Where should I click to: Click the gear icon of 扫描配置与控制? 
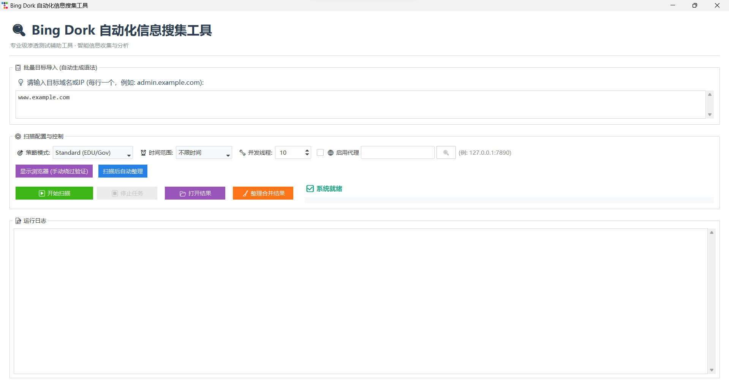[x=18, y=136]
